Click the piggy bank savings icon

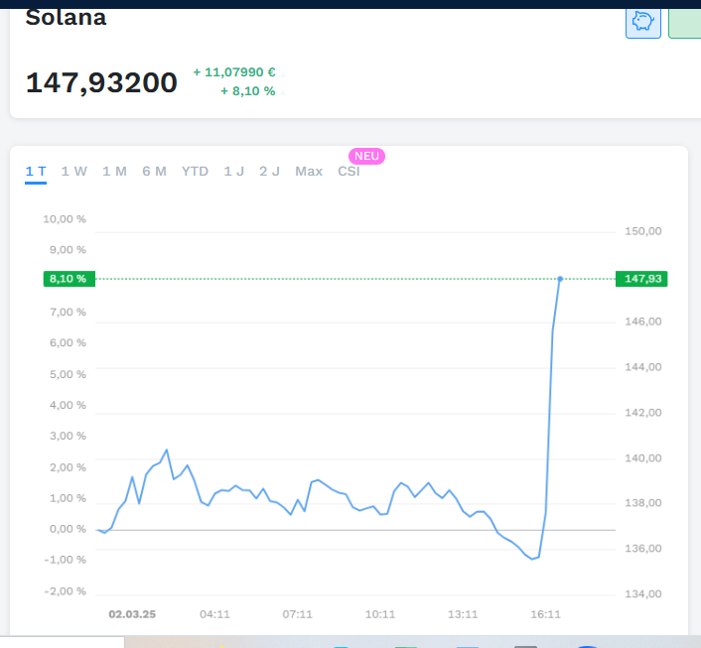click(643, 21)
